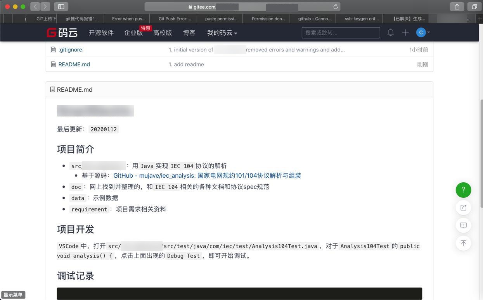Click the 项目简介 heading
This screenshot has height=300, width=483.
point(76,149)
